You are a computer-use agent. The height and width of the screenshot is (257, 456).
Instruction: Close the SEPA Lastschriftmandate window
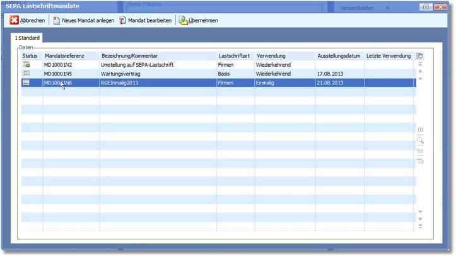pos(447,6)
